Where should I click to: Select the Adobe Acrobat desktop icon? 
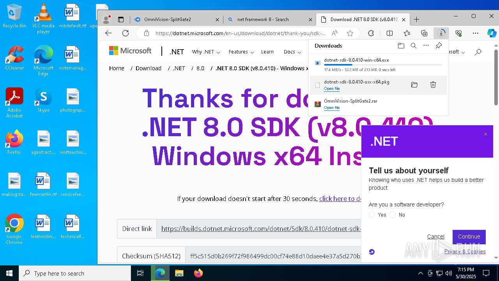pyautogui.click(x=14, y=103)
